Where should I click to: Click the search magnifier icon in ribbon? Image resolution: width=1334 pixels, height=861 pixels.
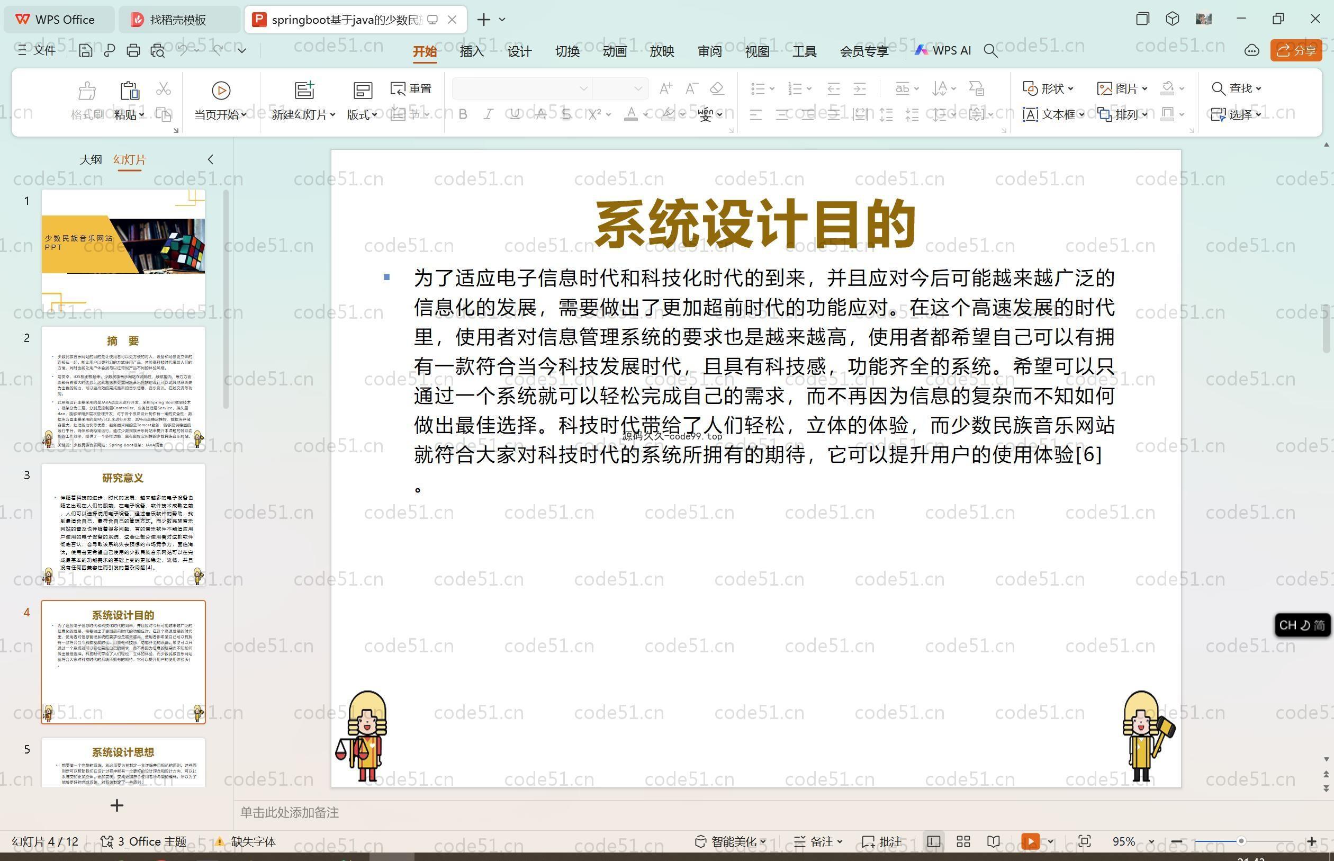click(991, 51)
